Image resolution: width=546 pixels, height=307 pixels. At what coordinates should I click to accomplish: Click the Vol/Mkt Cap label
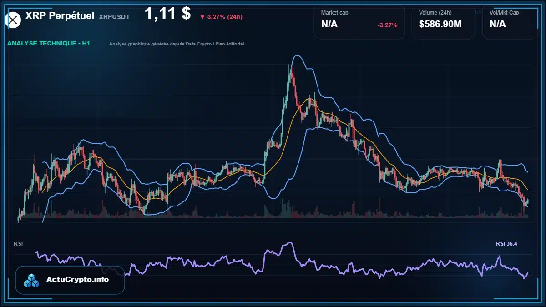click(504, 13)
